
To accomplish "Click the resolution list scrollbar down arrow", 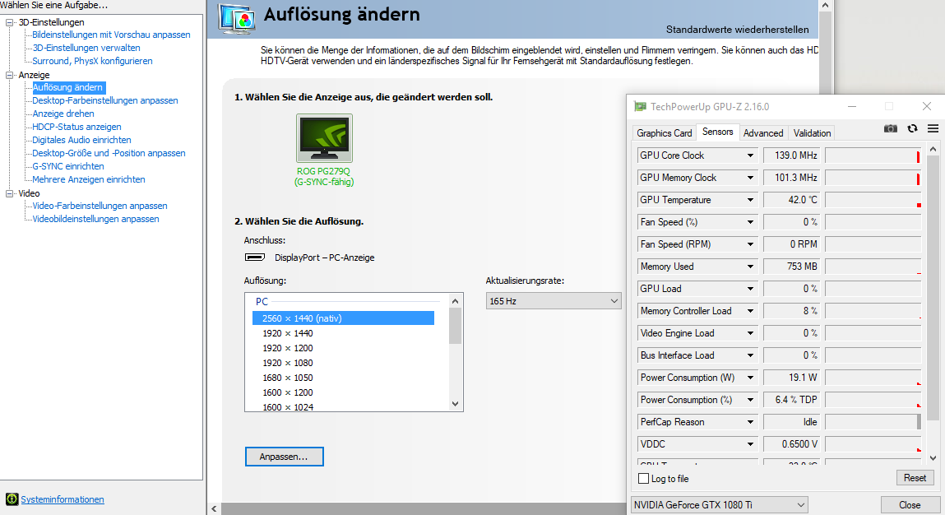I will point(455,404).
